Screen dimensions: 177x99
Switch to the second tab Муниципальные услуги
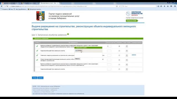[30, 3]
